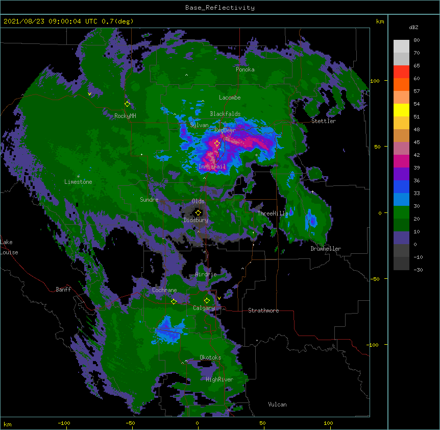The width and height of the screenshot is (440, 430).
Task: Select the yellow V marker northwest of RockyMH
Action: click(89, 94)
